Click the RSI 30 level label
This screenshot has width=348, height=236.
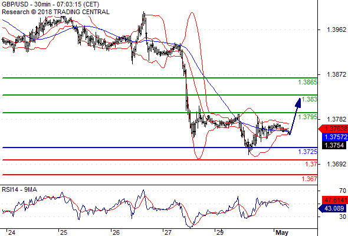pyautogui.click(x=343, y=217)
